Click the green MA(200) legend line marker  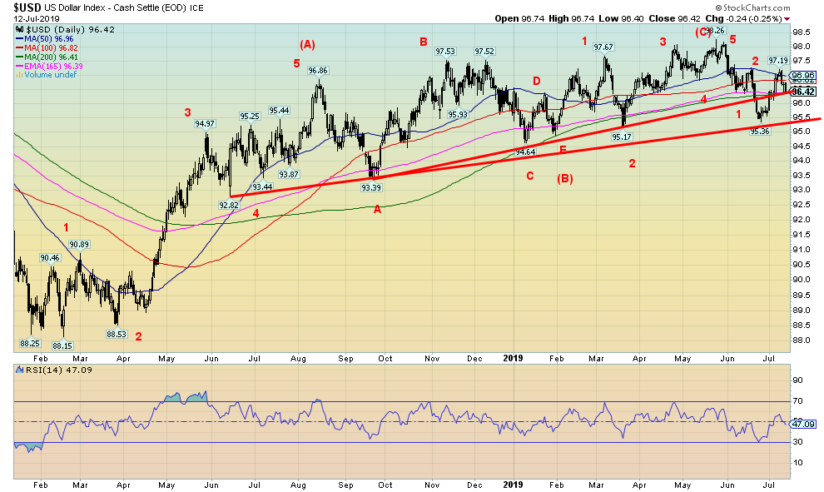pos(18,57)
